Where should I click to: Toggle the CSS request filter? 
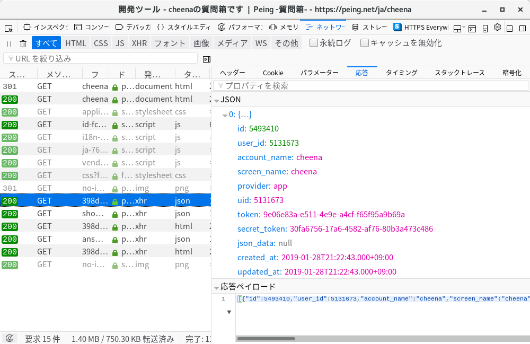pyautogui.click(x=101, y=43)
